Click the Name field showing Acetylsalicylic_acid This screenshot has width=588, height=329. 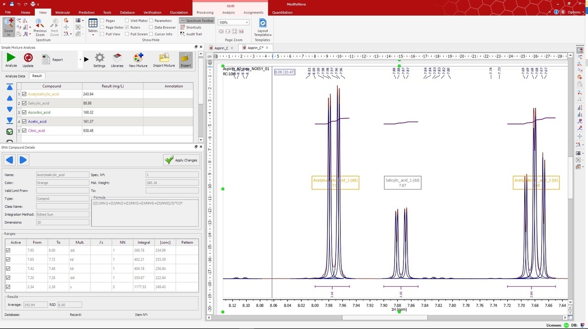(x=62, y=175)
